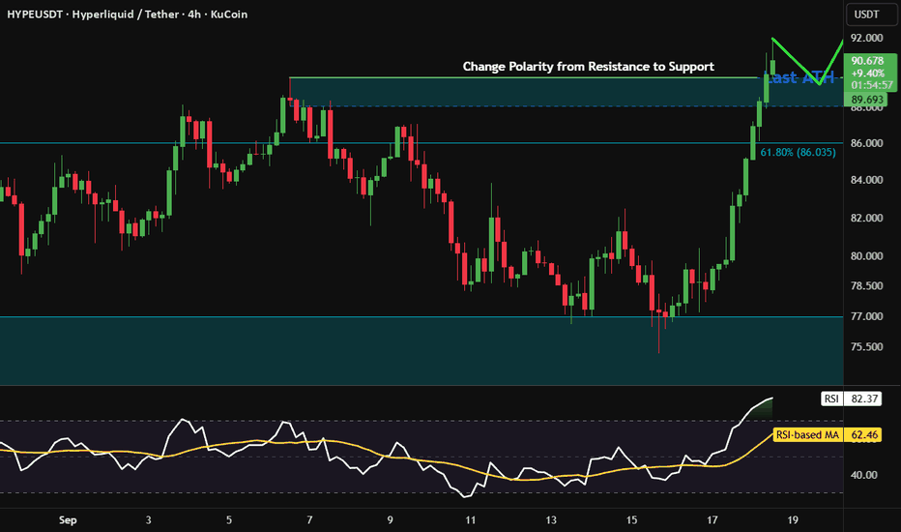Image resolution: width=901 pixels, height=532 pixels.
Task: Click the 77.000 price scale label
Action: point(867,316)
